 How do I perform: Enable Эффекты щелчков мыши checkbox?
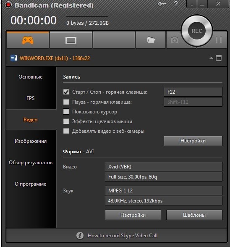coord(66,121)
